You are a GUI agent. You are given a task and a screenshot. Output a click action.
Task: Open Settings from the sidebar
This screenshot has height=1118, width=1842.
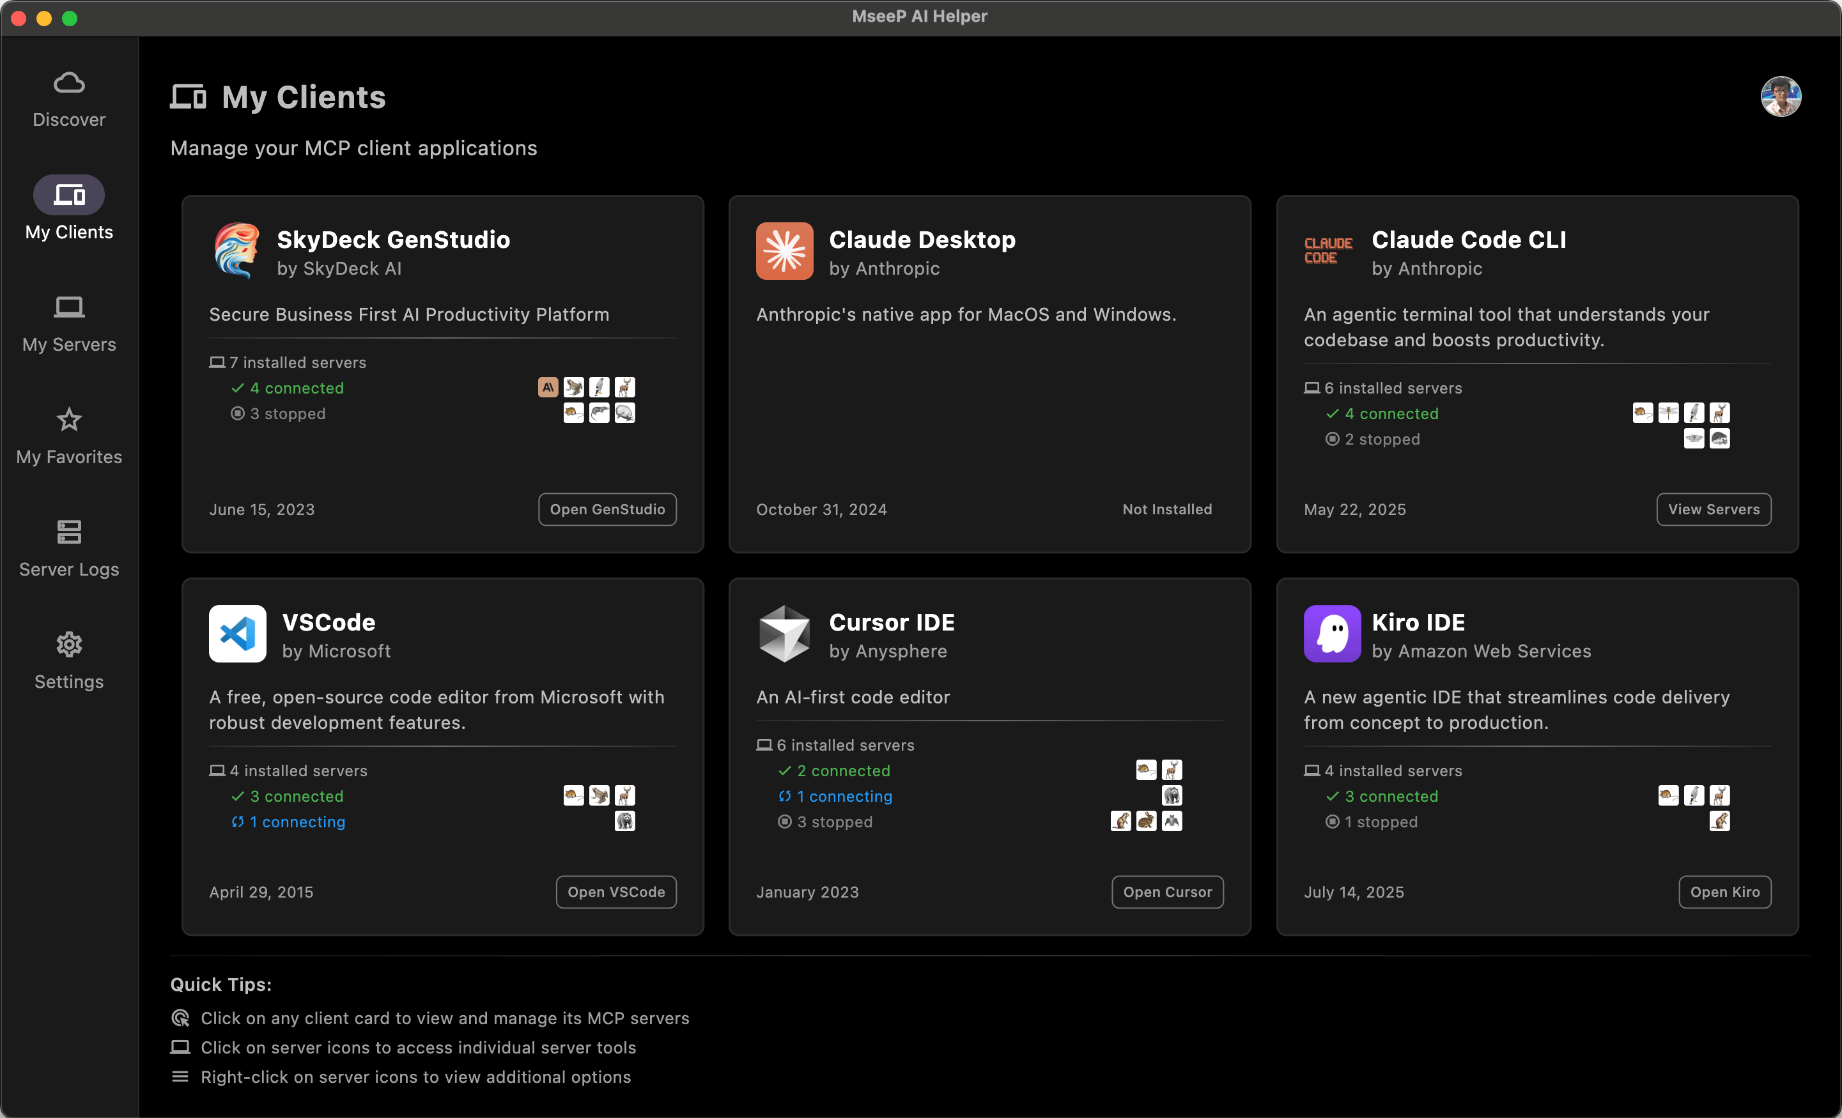tap(69, 661)
